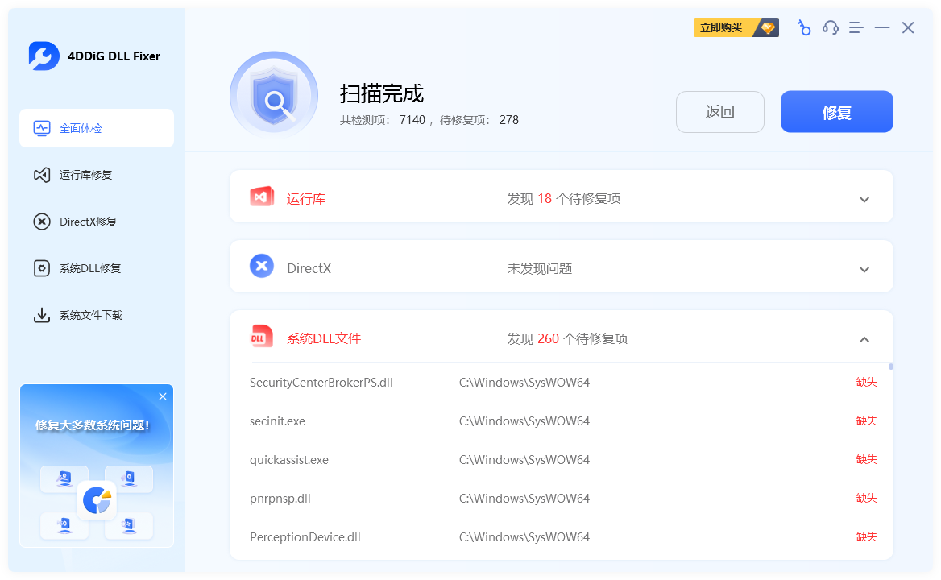Click the DLL list scrollbar thumb

890,367
